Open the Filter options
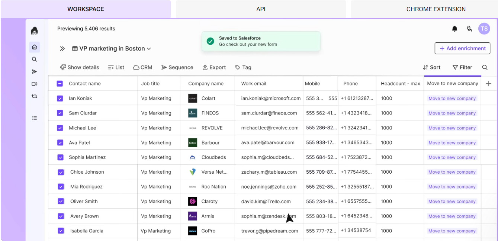498x241 pixels. tap(462, 67)
